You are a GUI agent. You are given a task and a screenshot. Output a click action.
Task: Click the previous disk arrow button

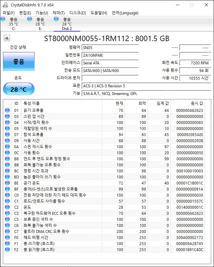point(6,38)
